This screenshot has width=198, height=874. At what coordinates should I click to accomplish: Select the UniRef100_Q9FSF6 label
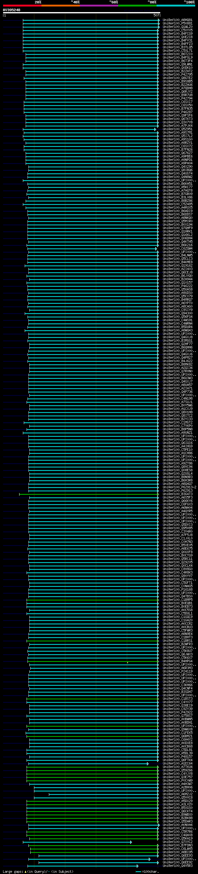pos(177,115)
